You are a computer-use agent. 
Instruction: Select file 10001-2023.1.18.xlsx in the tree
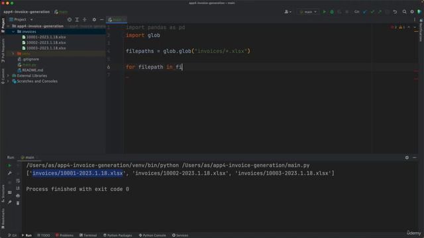46,37
